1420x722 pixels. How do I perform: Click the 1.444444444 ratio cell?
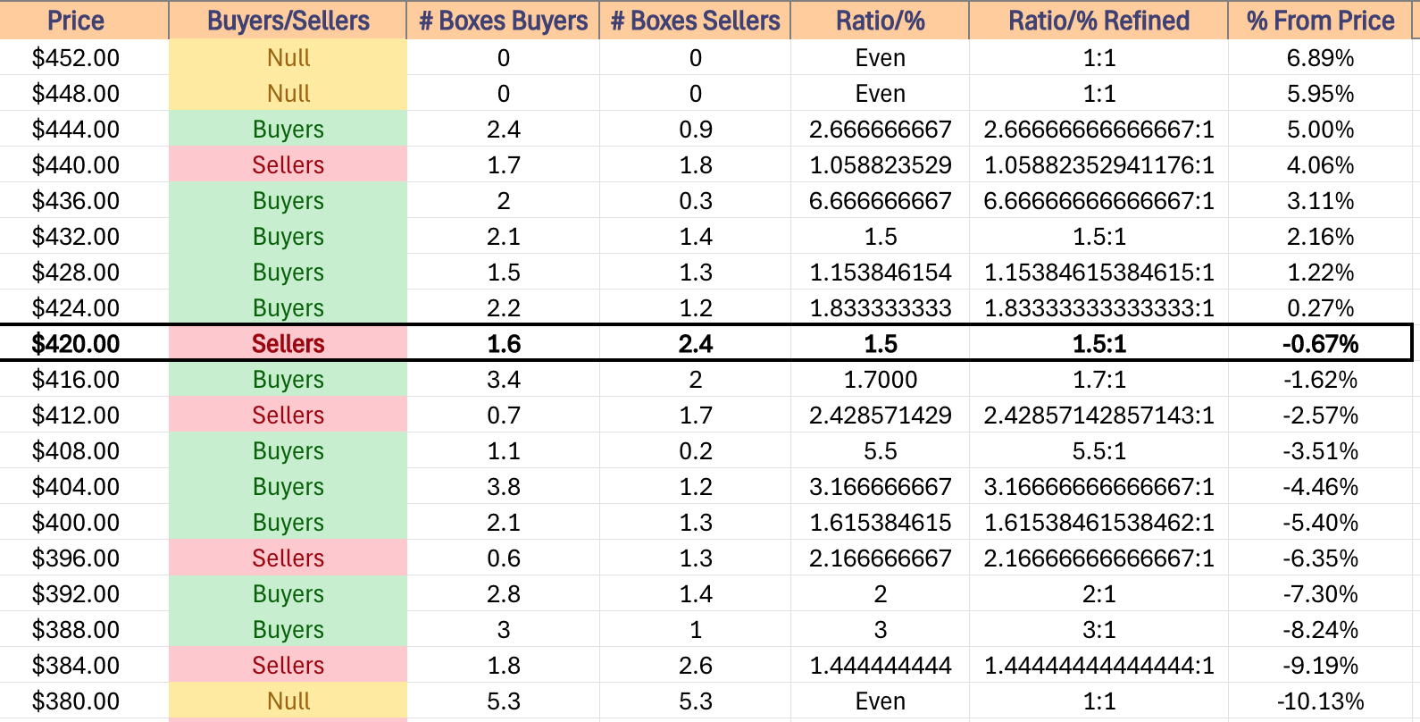click(x=880, y=666)
